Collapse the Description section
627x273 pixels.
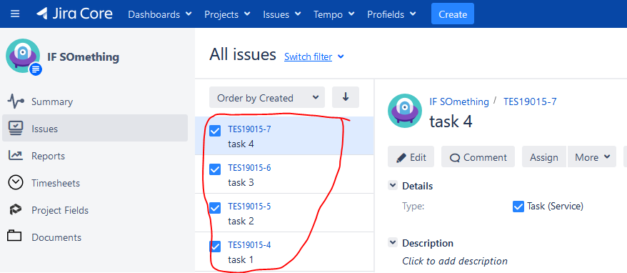[x=393, y=242]
